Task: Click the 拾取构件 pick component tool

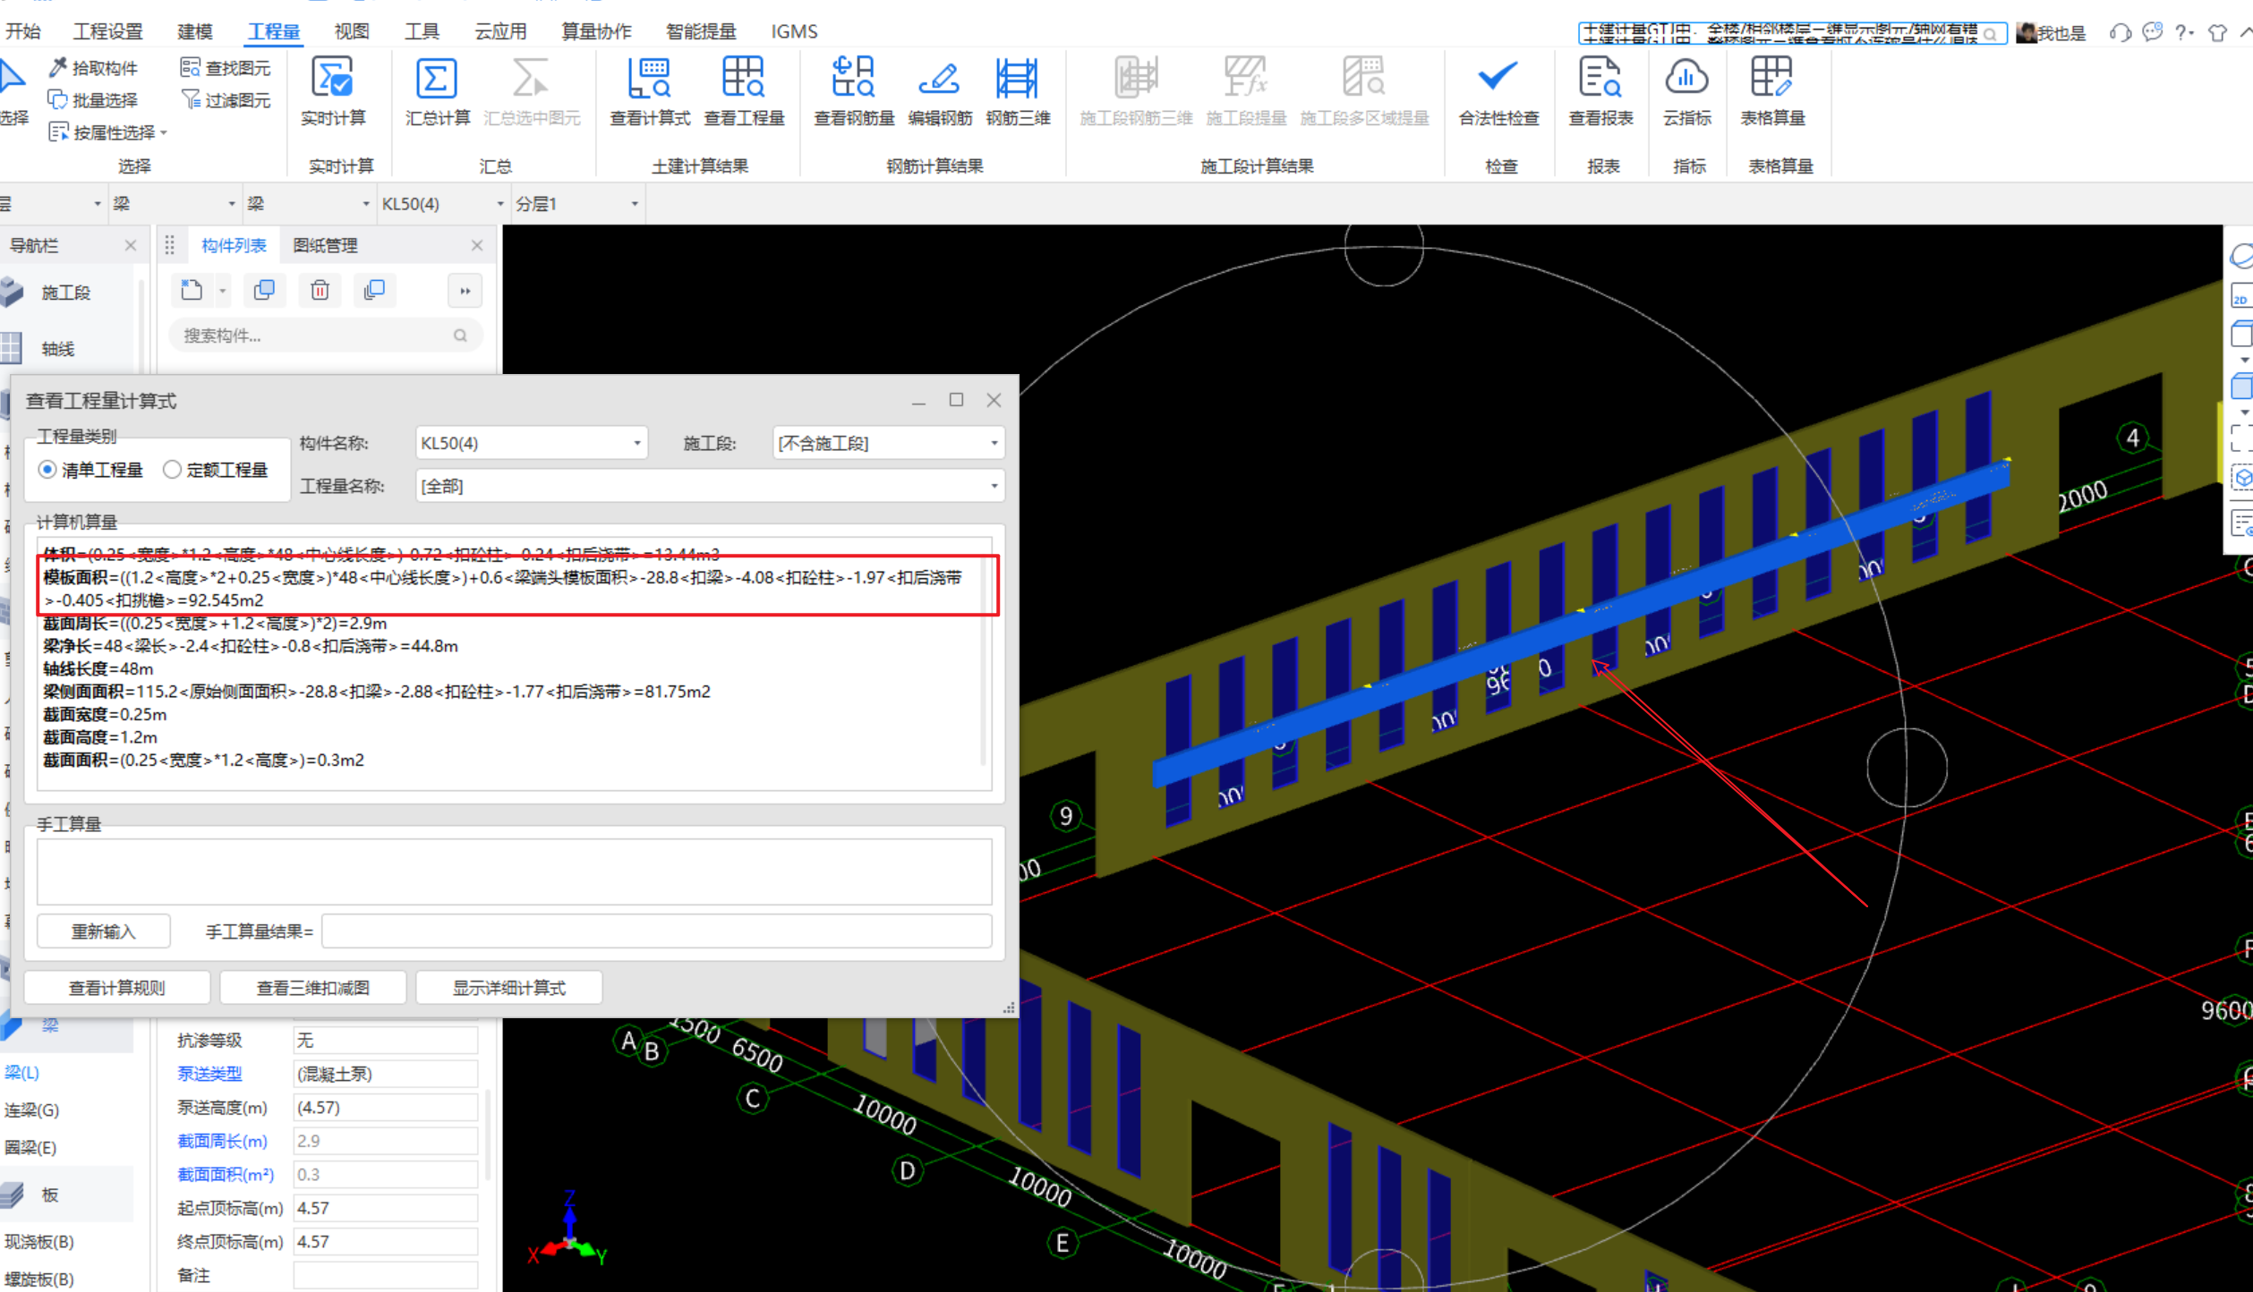Action: click(x=93, y=68)
